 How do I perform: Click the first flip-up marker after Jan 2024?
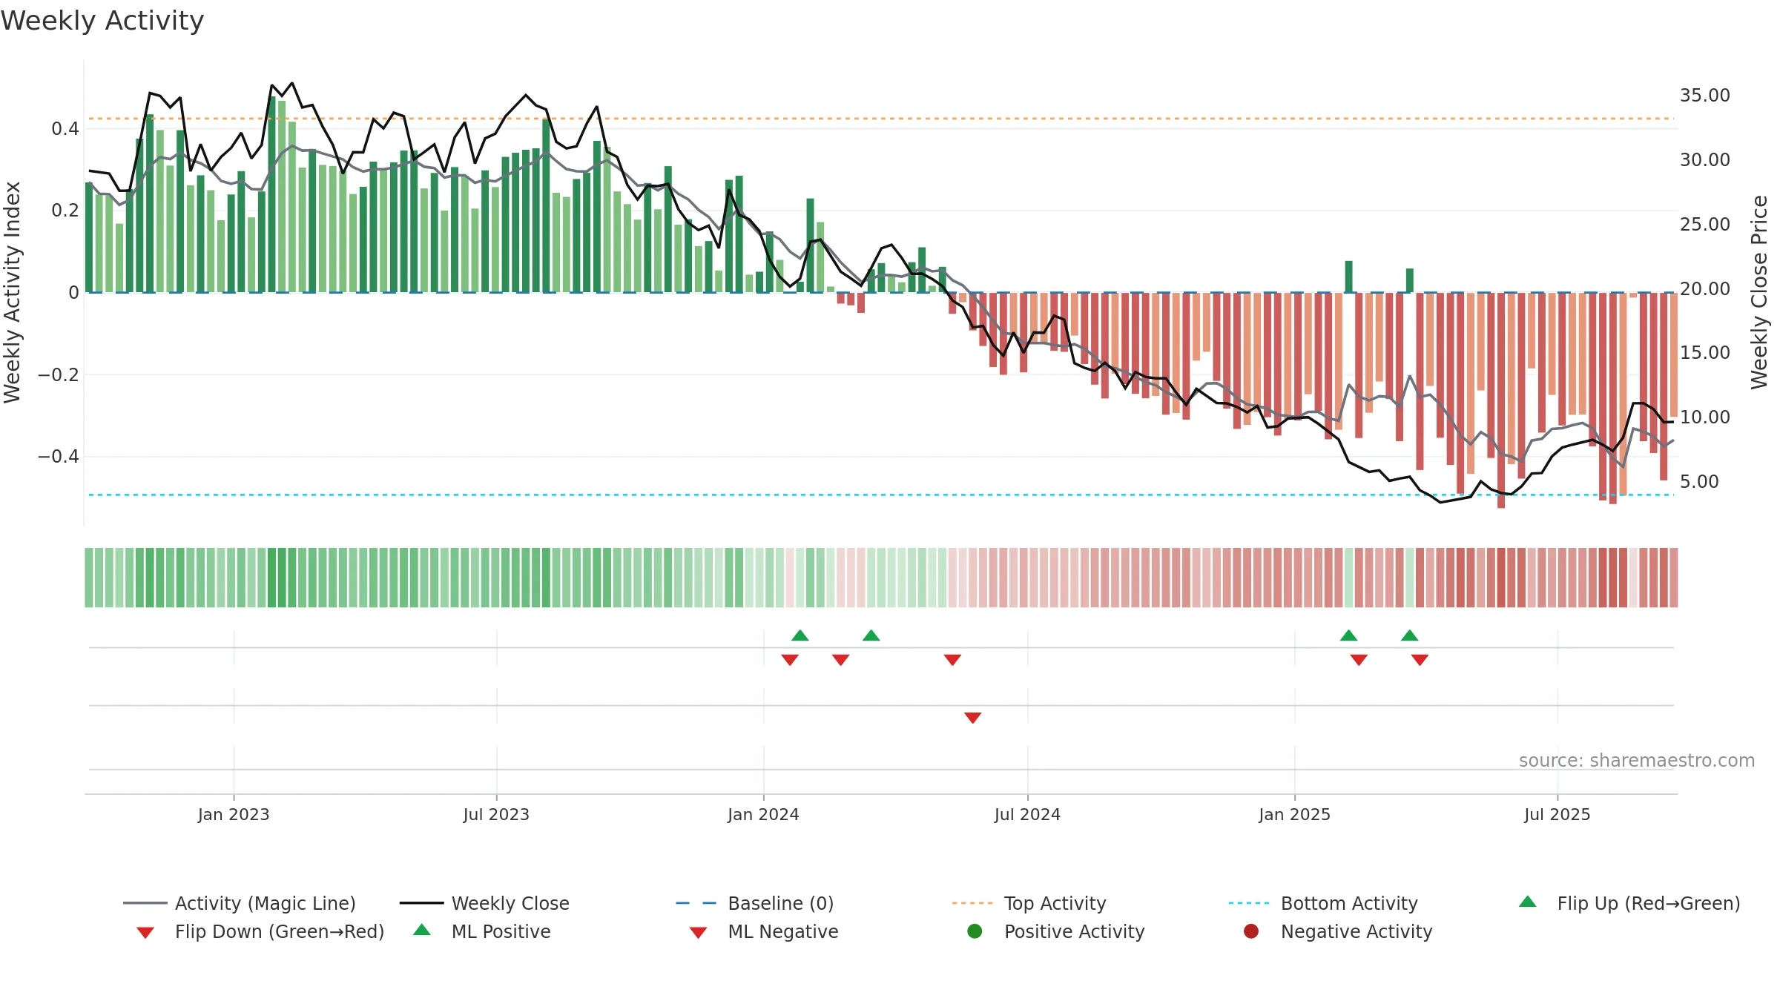[800, 635]
